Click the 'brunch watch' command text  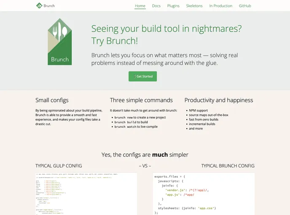coord(125,126)
